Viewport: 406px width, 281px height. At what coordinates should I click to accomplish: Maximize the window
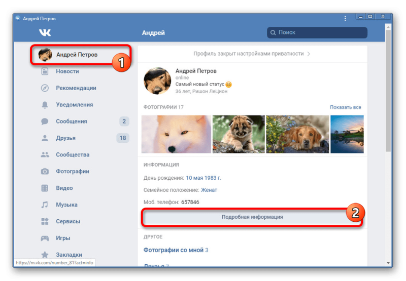click(370, 17)
